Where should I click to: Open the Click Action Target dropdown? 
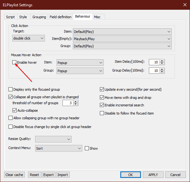[x=29, y=38]
